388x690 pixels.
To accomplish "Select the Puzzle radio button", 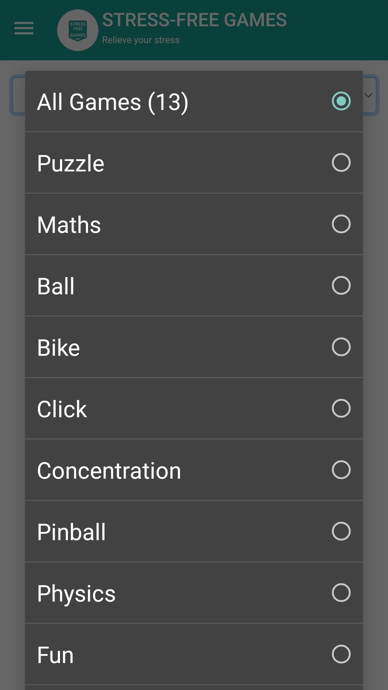I will tap(341, 162).
